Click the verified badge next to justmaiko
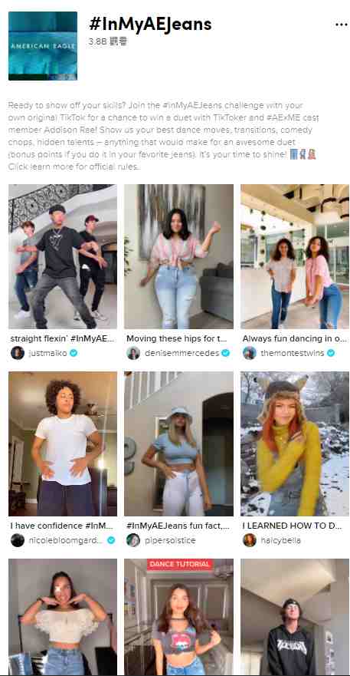The image size is (350, 676). [x=74, y=353]
